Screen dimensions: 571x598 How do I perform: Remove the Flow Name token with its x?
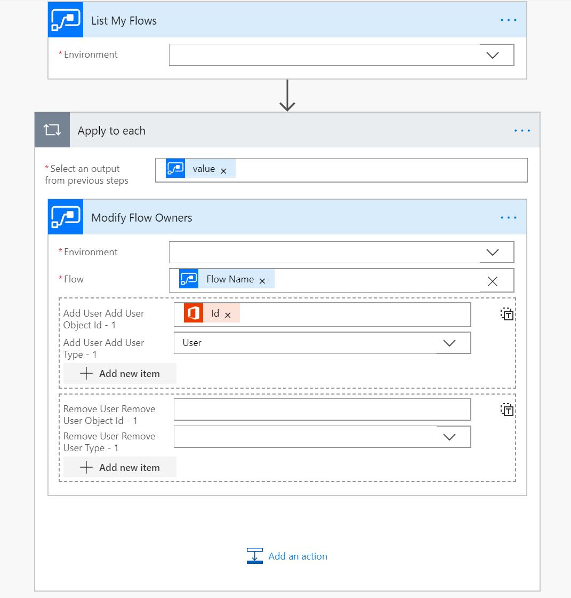tap(262, 279)
